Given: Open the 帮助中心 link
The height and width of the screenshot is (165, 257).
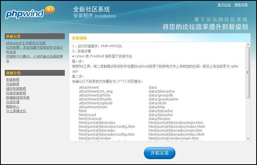Looking at the screenshot, I should click(13, 106).
